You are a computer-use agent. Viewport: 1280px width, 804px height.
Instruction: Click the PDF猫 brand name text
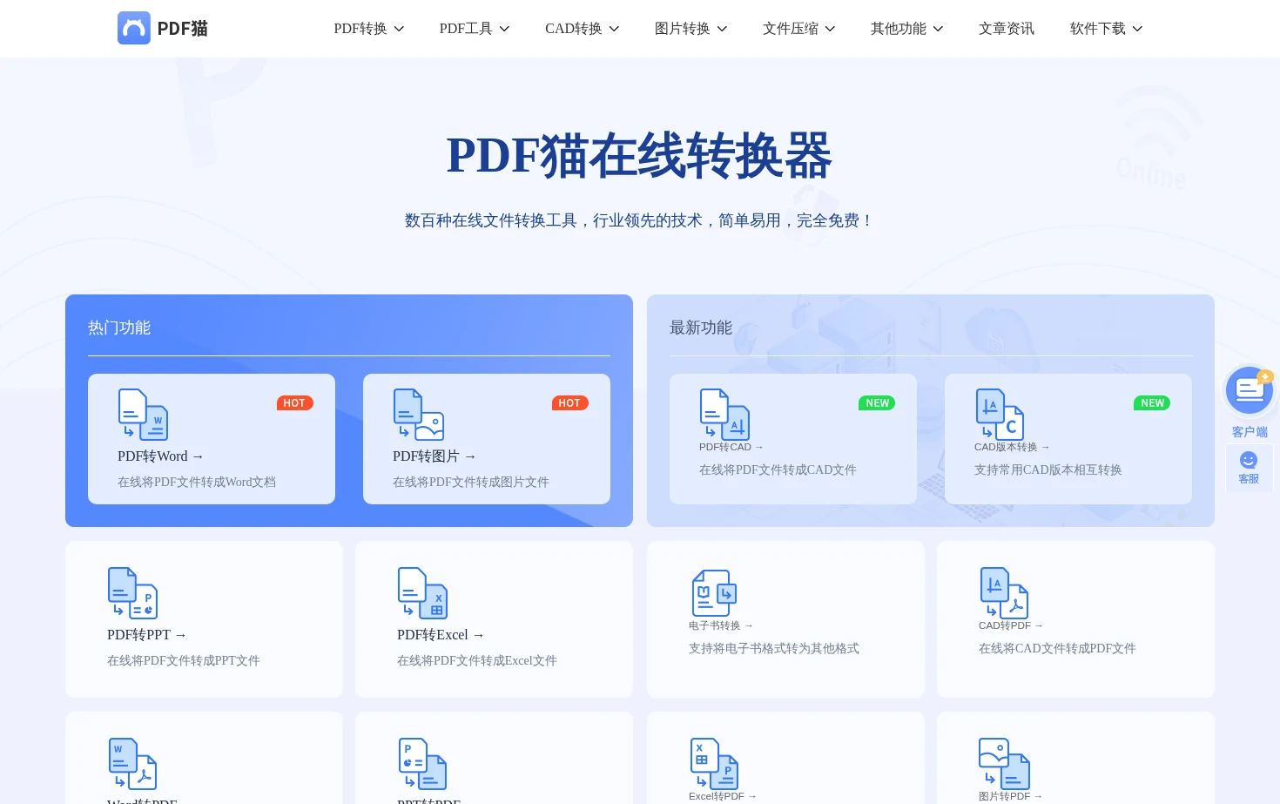(x=183, y=29)
